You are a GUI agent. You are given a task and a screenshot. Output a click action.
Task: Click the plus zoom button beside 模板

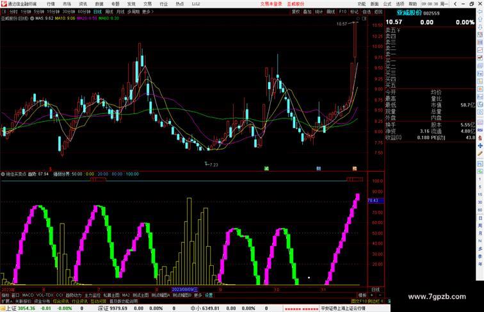click(372, 295)
